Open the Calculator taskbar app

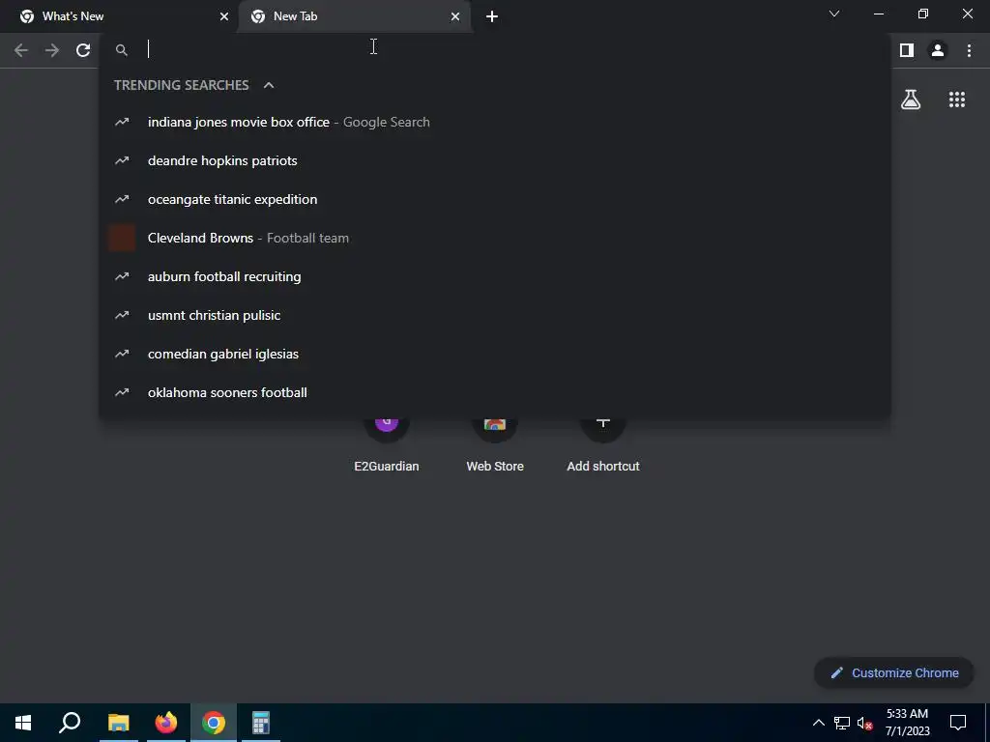click(x=261, y=723)
